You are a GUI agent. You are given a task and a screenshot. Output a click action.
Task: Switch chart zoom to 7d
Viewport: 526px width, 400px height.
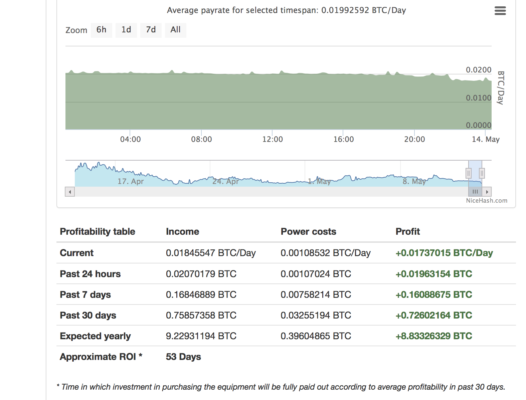tap(151, 30)
